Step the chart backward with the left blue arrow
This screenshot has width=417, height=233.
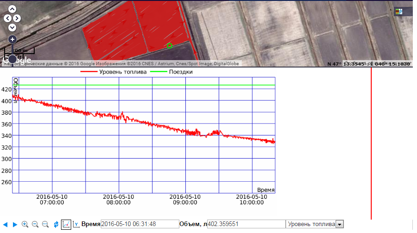coord(6,224)
